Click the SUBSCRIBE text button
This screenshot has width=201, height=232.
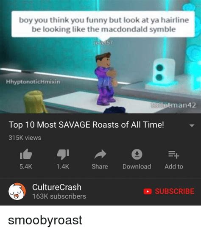point(174,191)
